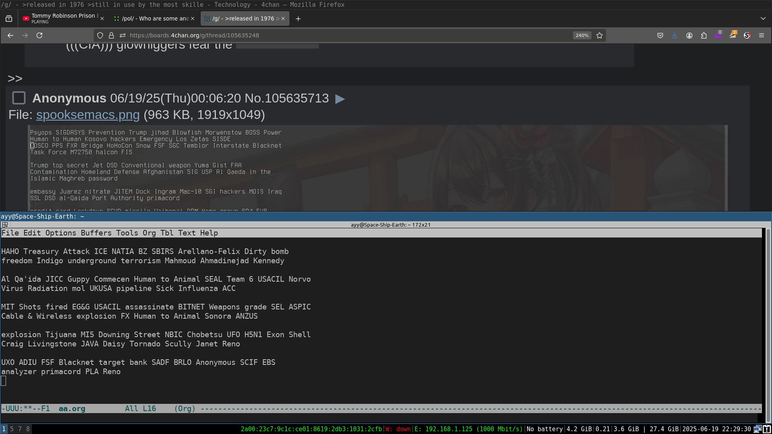Open the Emacs Edit menu
This screenshot has width=772, height=434.
tap(32, 233)
